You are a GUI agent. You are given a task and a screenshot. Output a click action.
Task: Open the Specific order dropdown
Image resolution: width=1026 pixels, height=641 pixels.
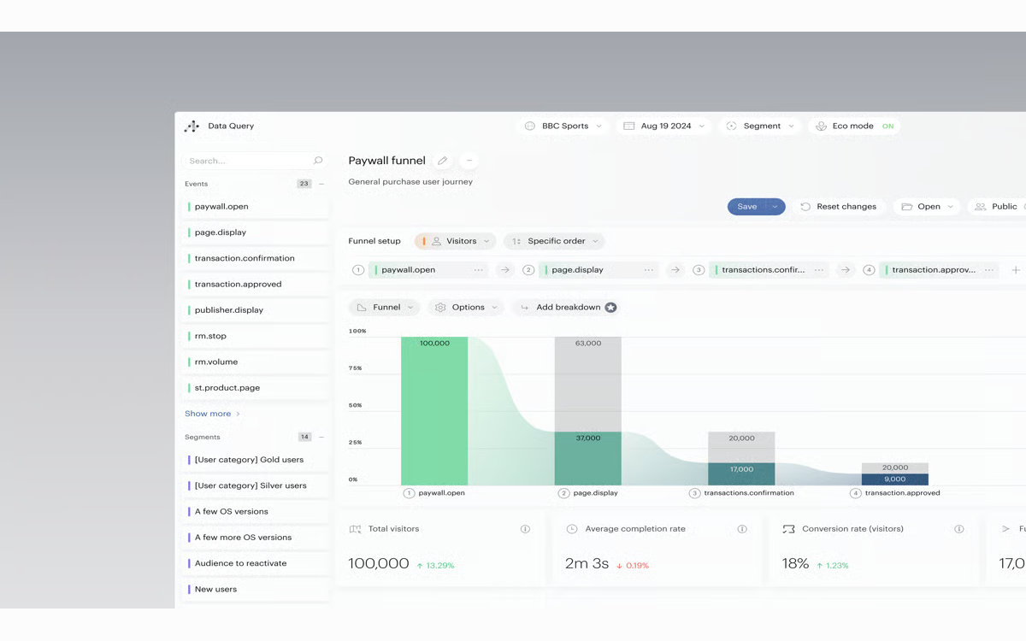(554, 242)
